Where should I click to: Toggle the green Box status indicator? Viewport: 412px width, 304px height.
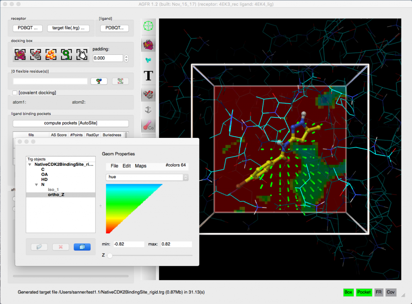click(348, 292)
